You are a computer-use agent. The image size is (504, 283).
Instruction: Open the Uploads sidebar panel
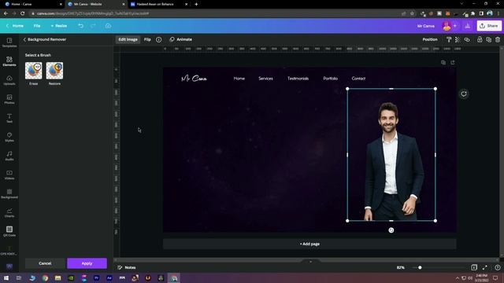pos(9,80)
